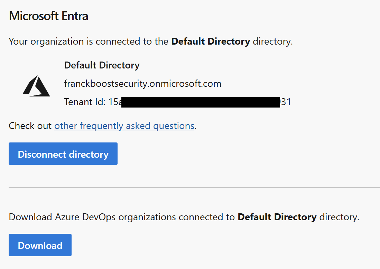Open the other frequently asked questions link
The image size is (380, 269).
pos(124,126)
